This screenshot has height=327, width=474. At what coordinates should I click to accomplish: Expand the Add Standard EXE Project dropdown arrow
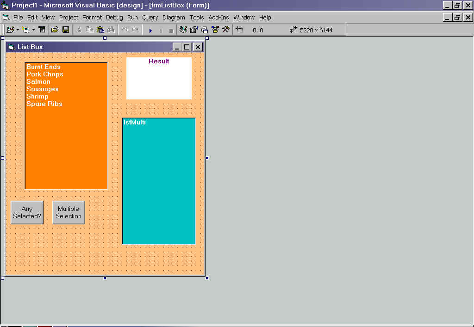coord(18,30)
